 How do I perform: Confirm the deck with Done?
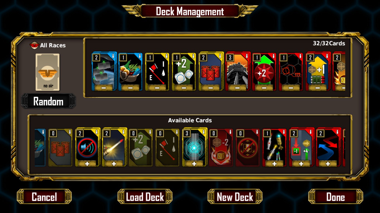[x=335, y=197]
